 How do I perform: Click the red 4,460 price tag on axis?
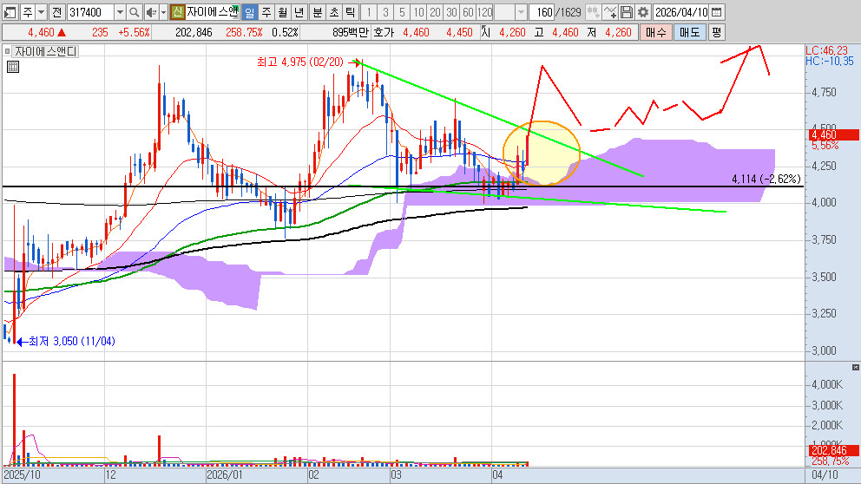[x=834, y=134]
